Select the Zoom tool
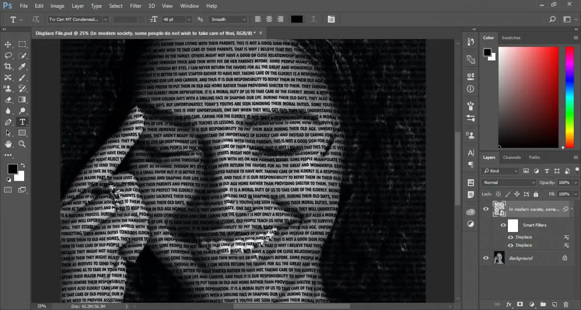Screen dimensions: 581x310 tap(22, 144)
